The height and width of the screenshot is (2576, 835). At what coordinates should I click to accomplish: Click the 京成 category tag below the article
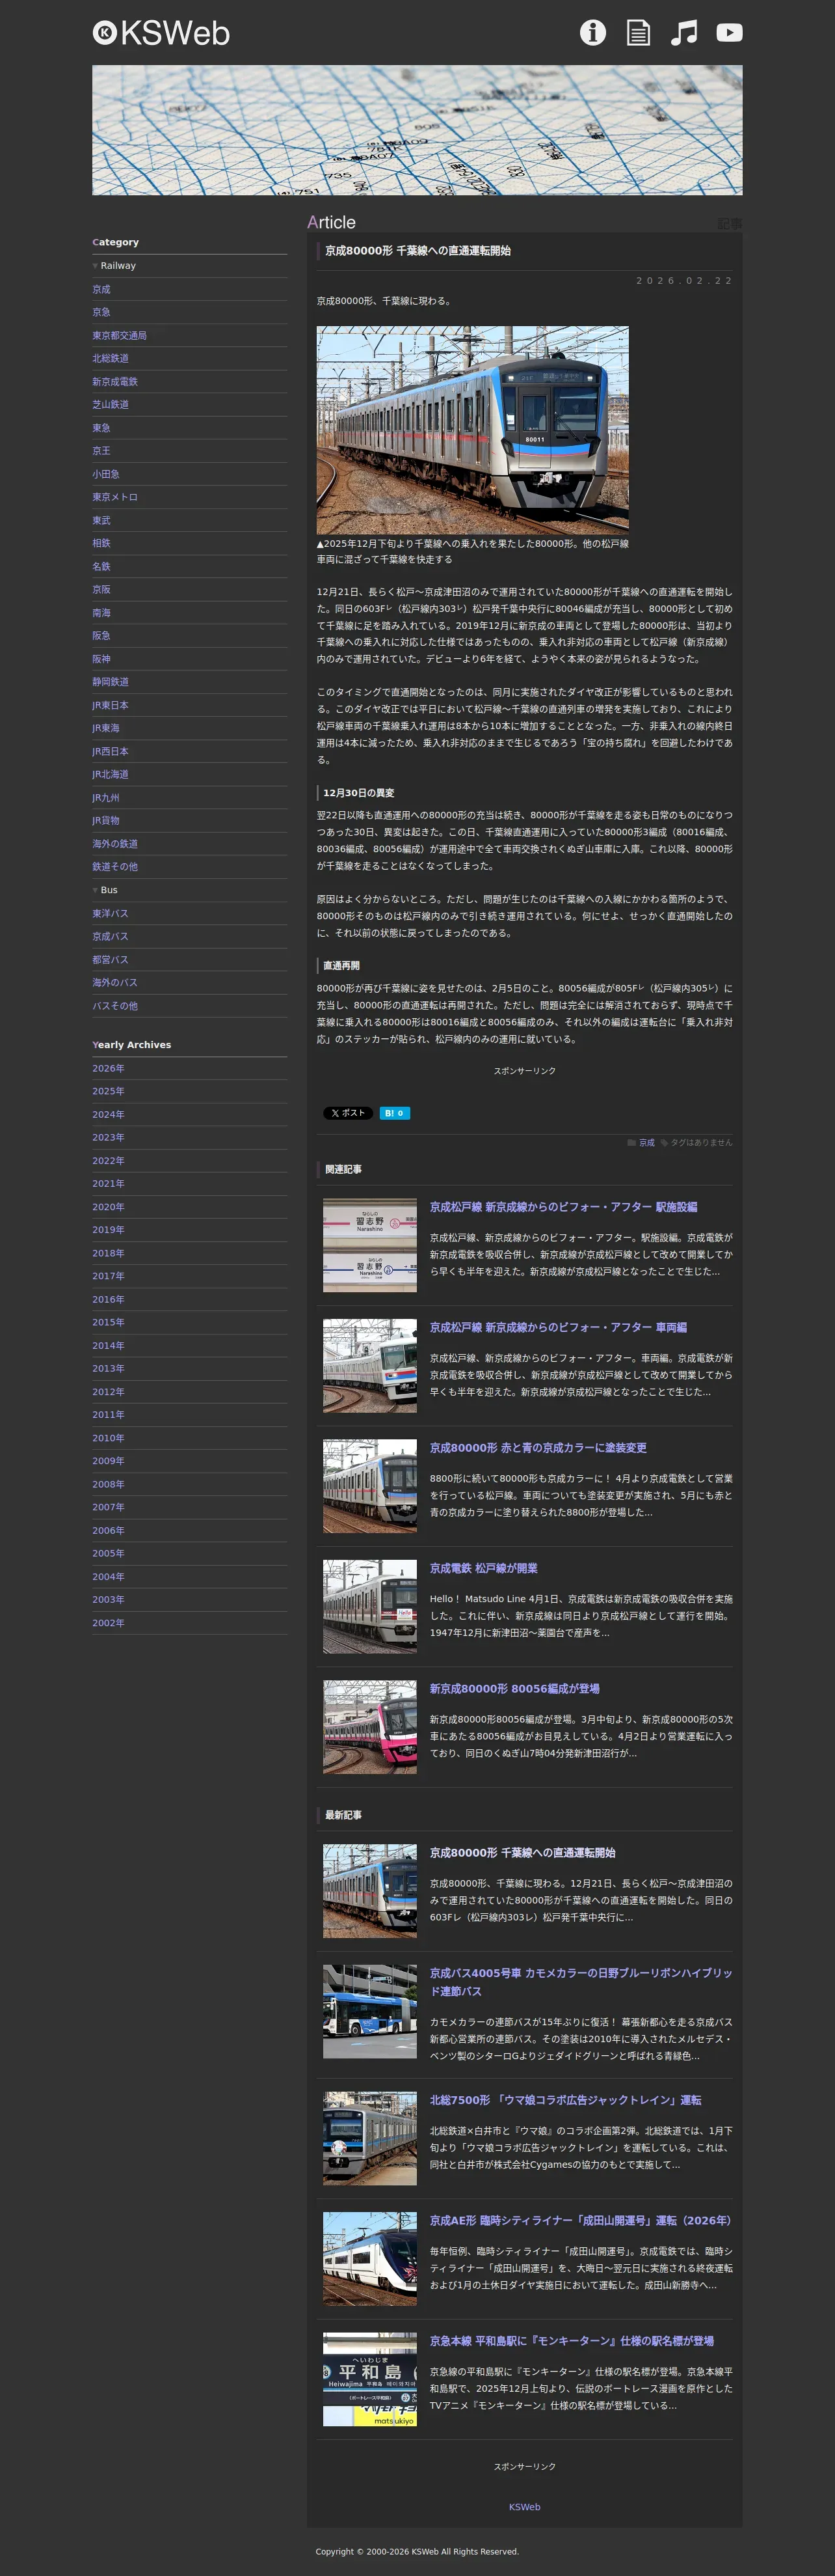(647, 1142)
